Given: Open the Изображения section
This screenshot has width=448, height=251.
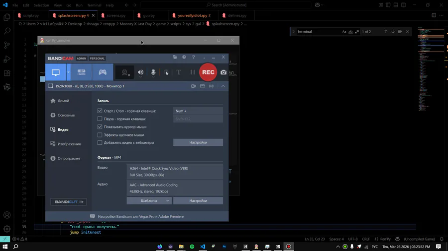Looking at the screenshot, I should (x=65, y=144).
